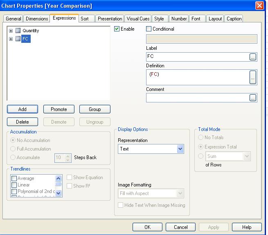Go to the Presentation tab
268x235 pixels.
pyautogui.click(x=110, y=19)
